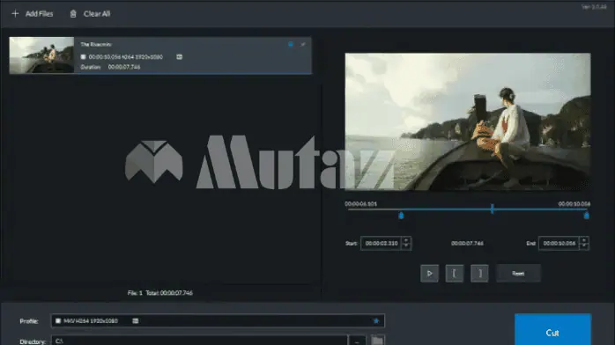Click the end trim handle on timeline

tap(587, 216)
